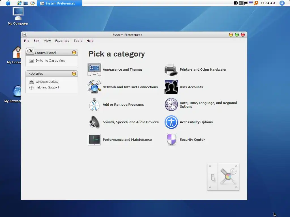
Task: Open the Favorites menu
Action: [x=62, y=41]
